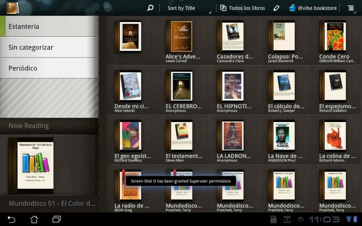Open La radio de book by BEAR Greg
This screenshot has width=362, height=226.
pos(128,186)
